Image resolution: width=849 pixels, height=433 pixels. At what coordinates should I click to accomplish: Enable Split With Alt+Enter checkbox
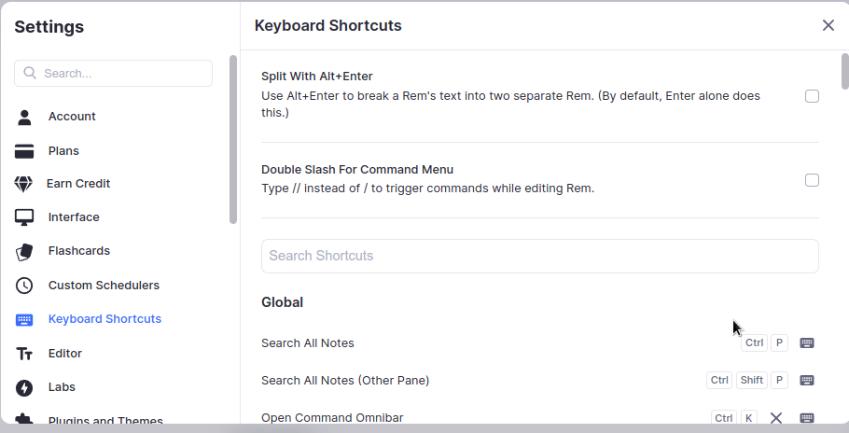[812, 96]
